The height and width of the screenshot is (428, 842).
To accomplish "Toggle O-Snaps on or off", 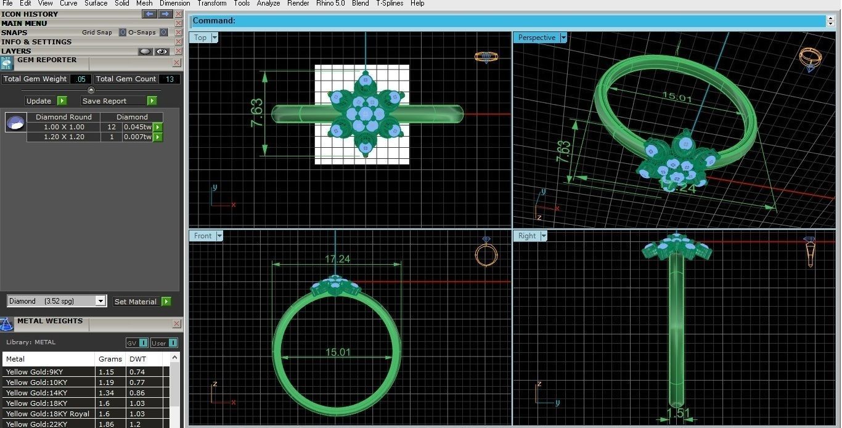I will coord(163,32).
